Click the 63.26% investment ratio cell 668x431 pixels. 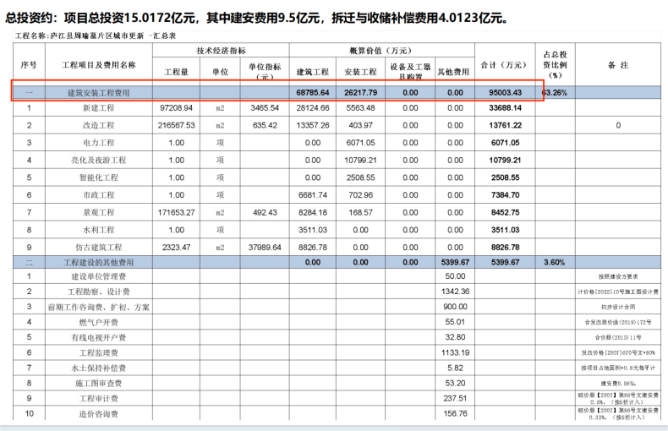555,91
